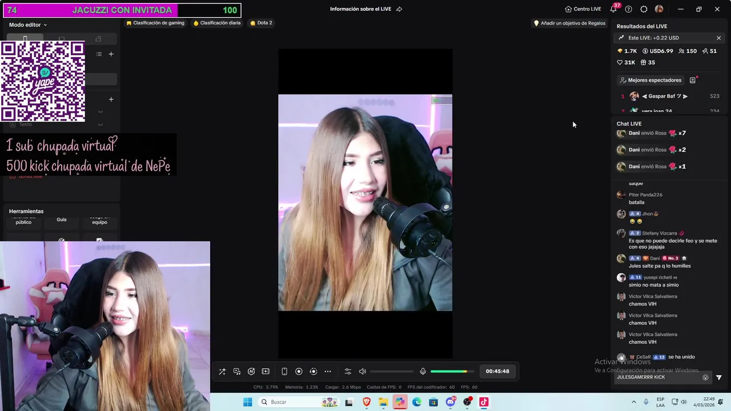This screenshot has width=731, height=411.
Task: Toggle the record button in bottom toolbar
Action: pyautogui.click(x=299, y=372)
